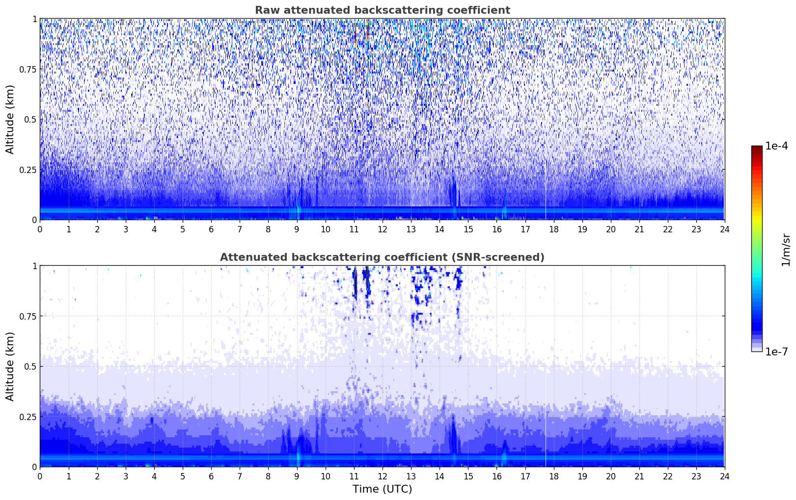Click the '1e-4' colorbar maximum label
The width and height of the screenshot is (796, 500).
776,146
